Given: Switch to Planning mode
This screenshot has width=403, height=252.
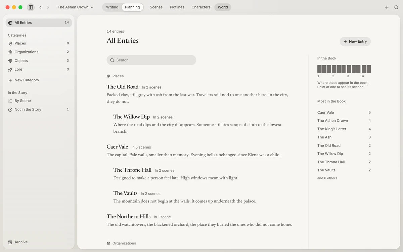Looking at the screenshot, I should pyautogui.click(x=132, y=7).
